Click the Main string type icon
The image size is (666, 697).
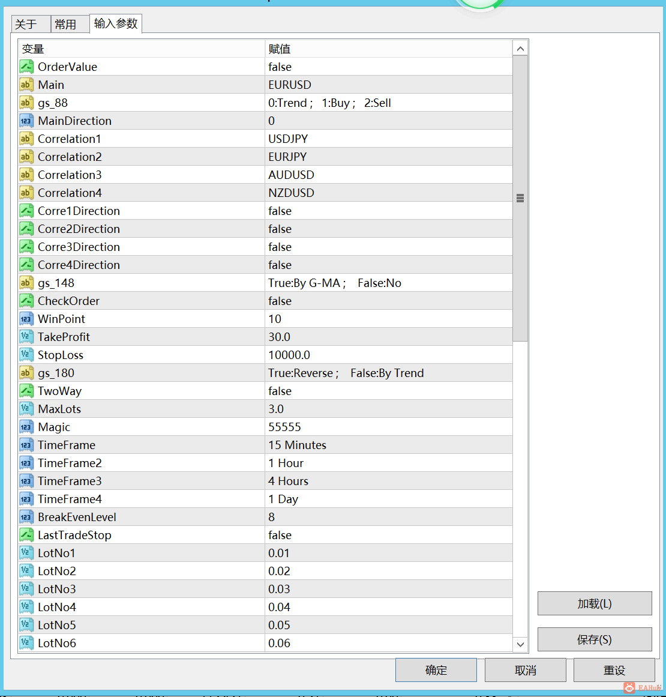coord(26,85)
